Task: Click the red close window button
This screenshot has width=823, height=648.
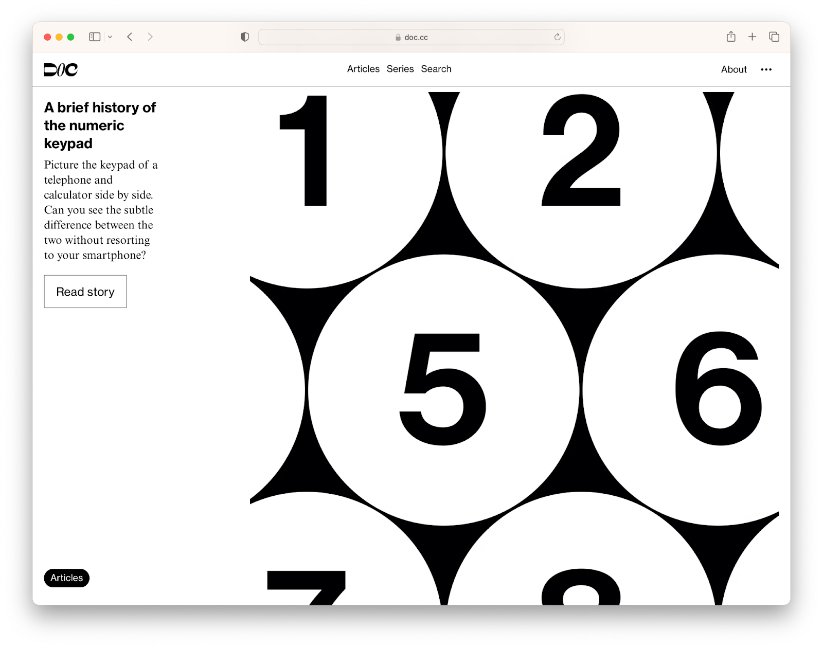Action: click(x=47, y=37)
